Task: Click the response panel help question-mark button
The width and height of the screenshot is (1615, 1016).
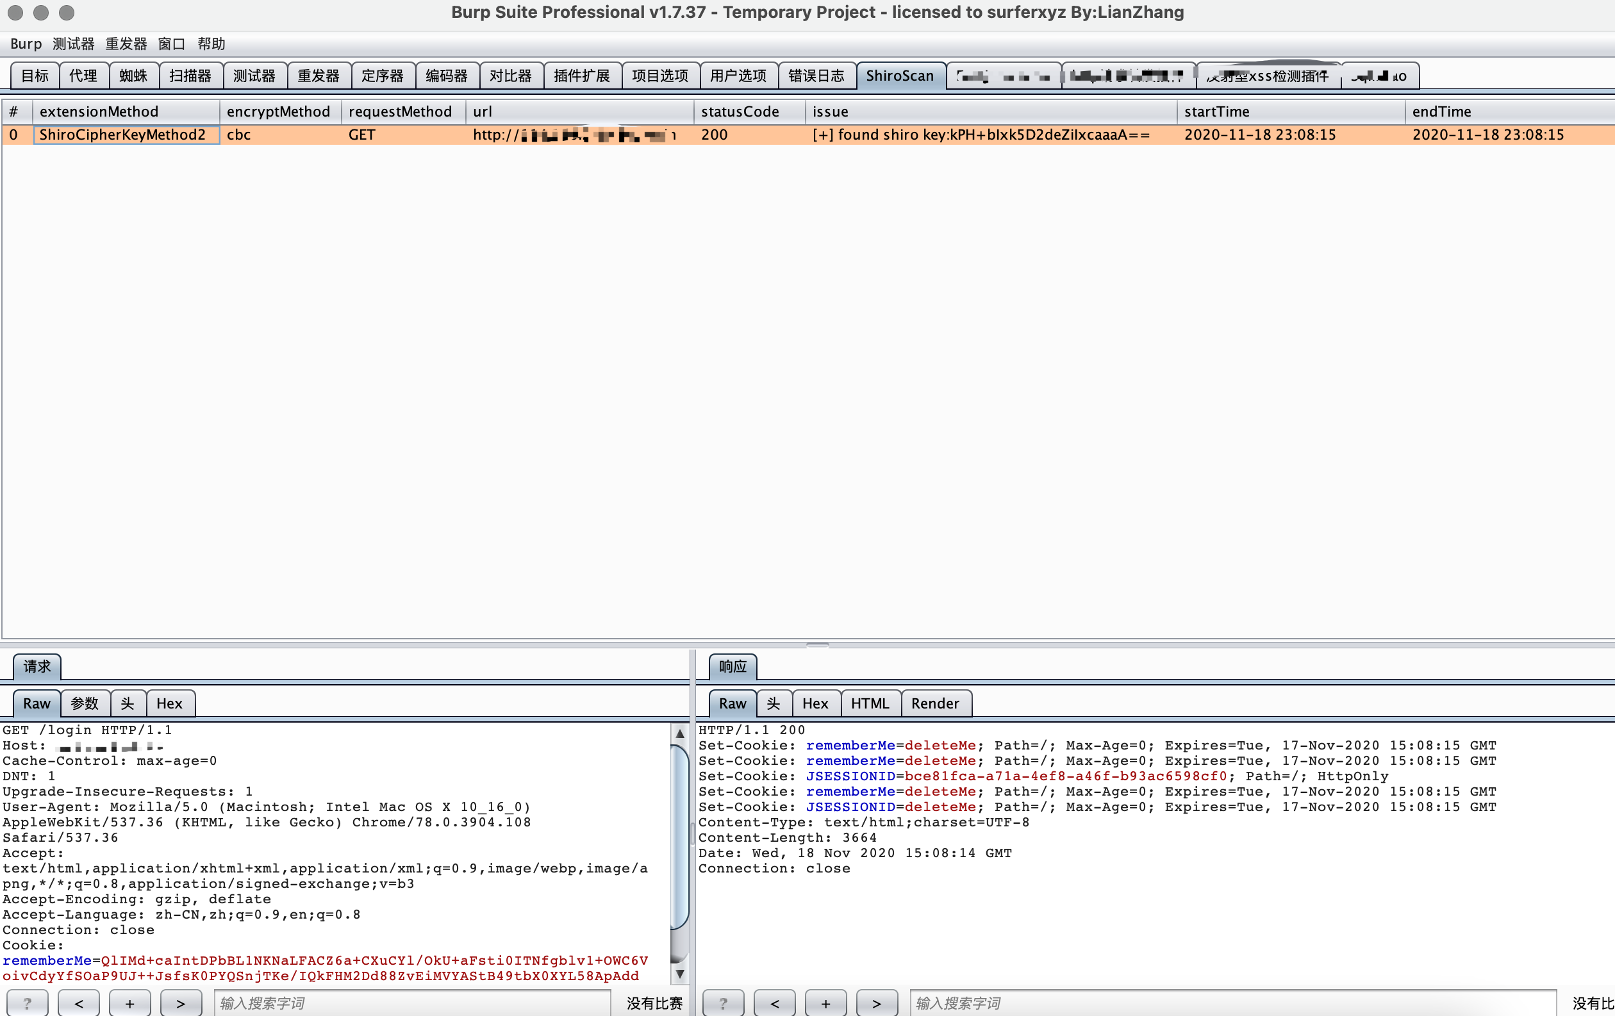Action: point(723,1003)
